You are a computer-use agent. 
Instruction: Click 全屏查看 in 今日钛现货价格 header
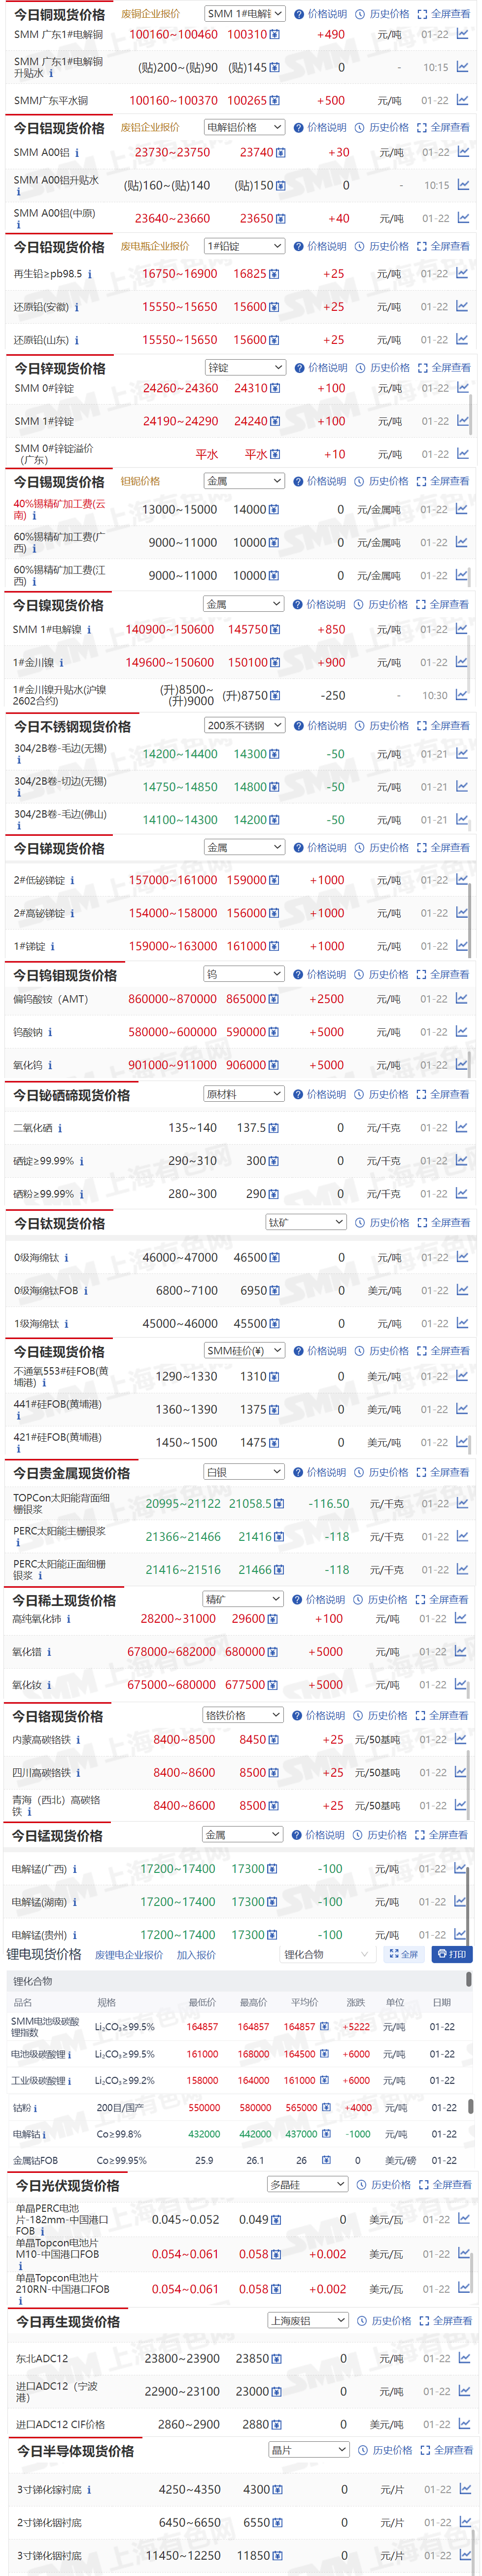coord(444,1222)
